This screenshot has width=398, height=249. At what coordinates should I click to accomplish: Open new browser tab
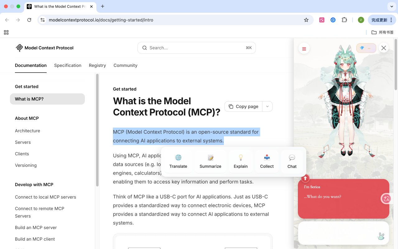coord(103,6)
